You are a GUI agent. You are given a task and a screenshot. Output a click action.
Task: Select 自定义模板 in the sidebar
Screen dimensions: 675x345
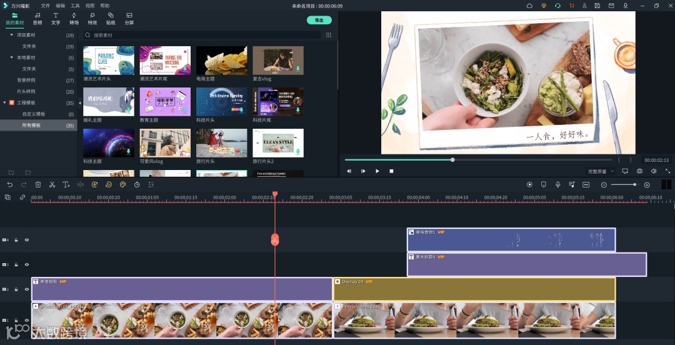[x=34, y=114]
